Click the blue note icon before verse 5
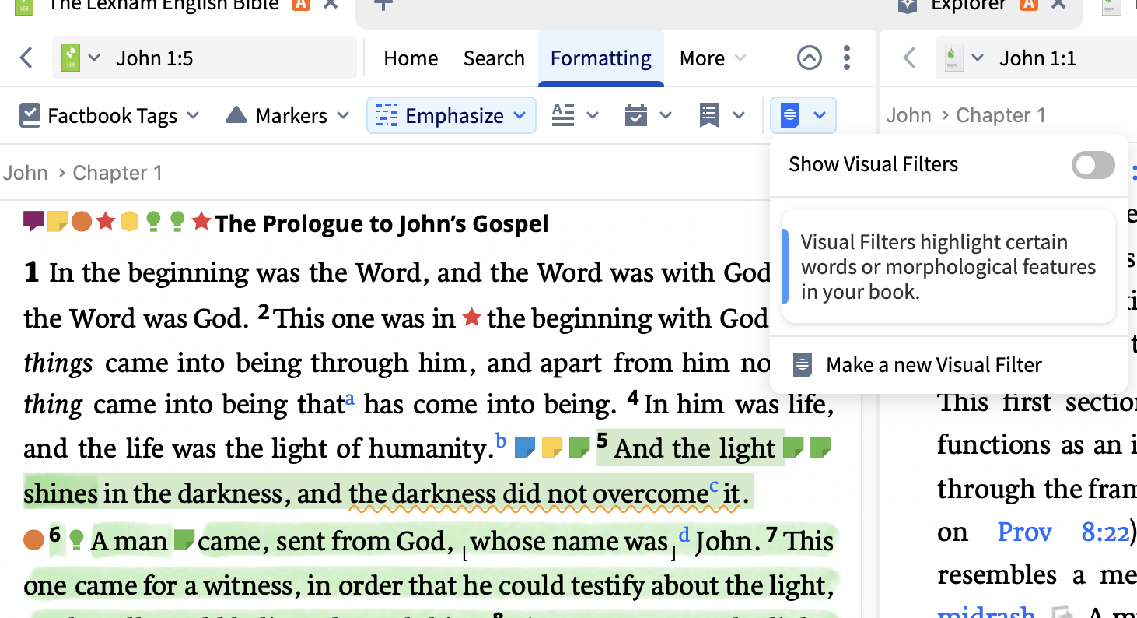1137x618 pixels. coord(526,448)
